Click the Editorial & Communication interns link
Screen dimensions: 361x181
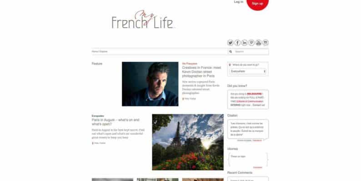pyautogui.click(x=250, y=101)
